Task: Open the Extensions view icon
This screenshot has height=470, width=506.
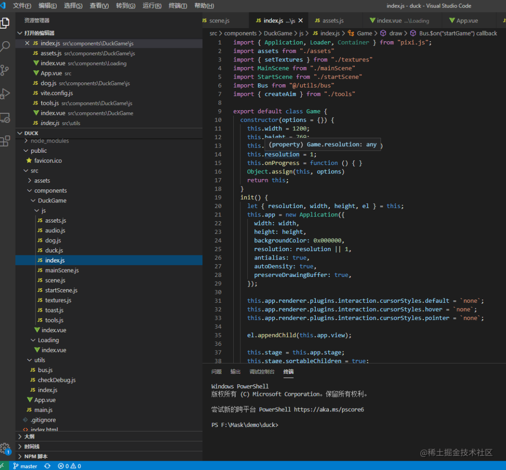Action: (x=5, y=141)
